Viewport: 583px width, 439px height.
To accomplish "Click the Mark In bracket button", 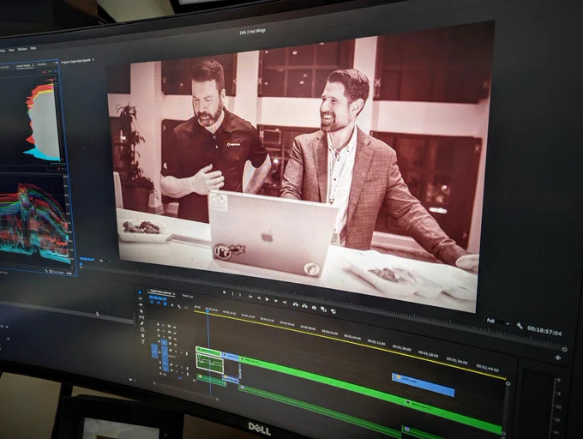I will pos(232,293).
